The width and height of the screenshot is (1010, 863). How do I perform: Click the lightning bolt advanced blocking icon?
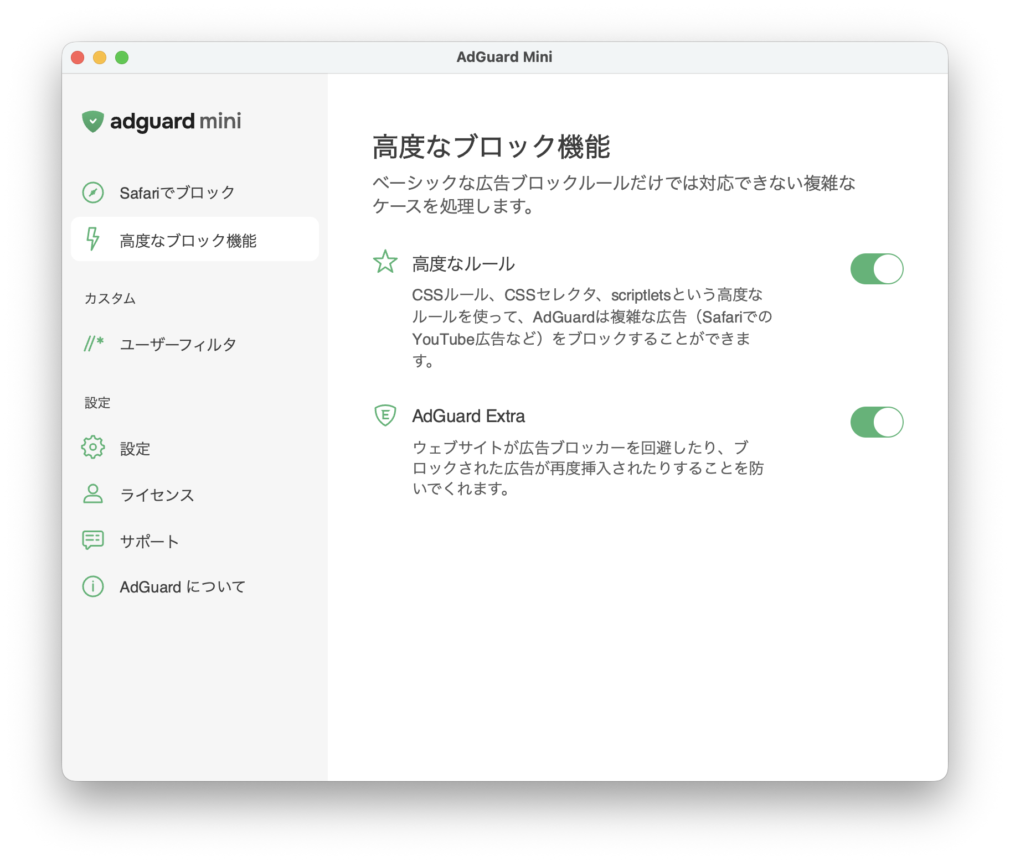coord(93,239)
